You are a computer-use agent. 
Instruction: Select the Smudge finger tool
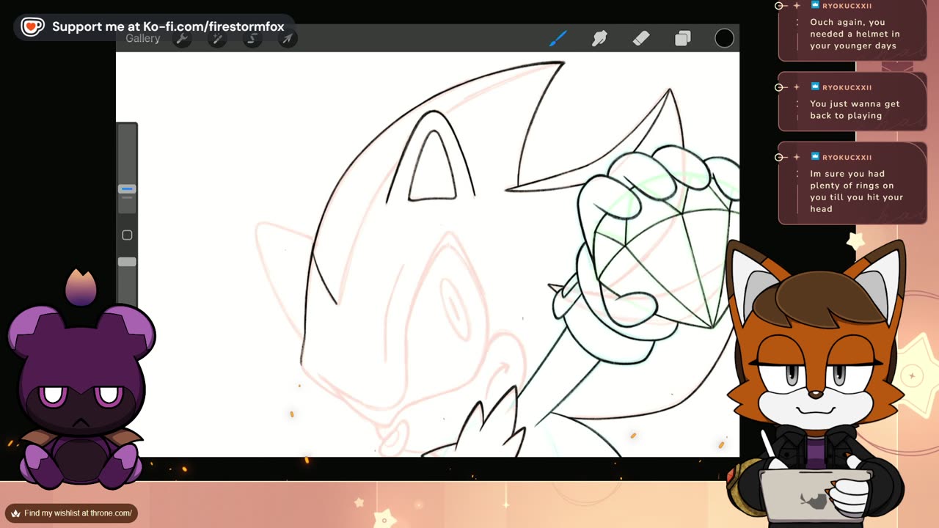(x=599, y=38)
